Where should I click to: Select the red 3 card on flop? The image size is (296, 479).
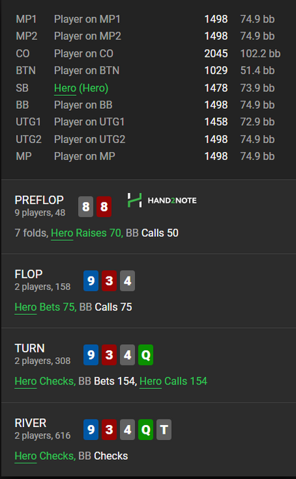109,281
